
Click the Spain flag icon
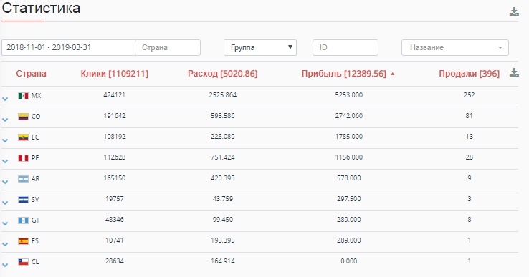(x=23, y=241)
